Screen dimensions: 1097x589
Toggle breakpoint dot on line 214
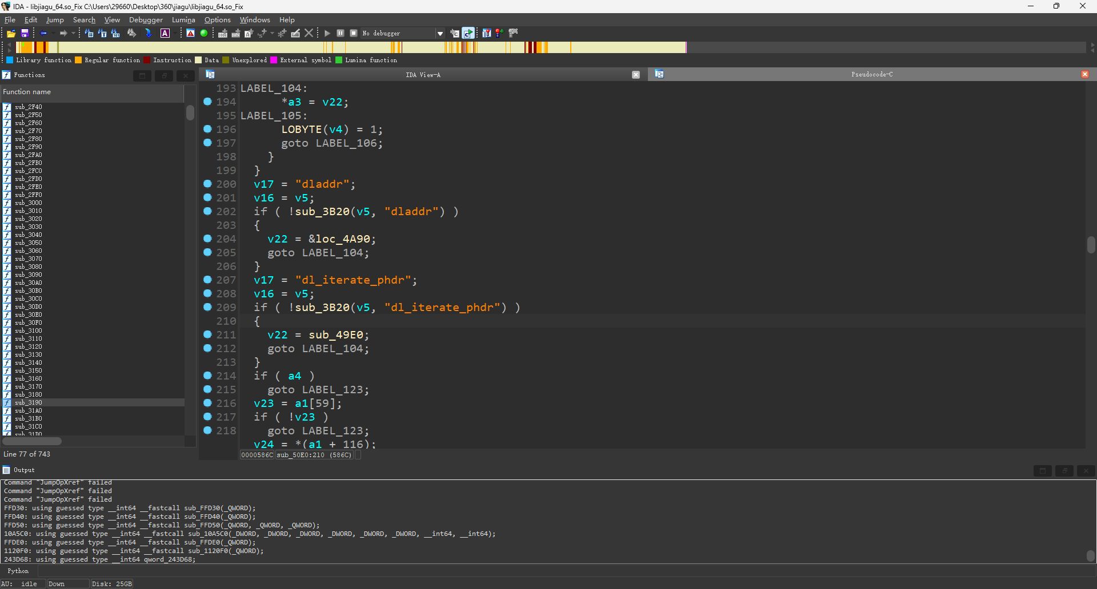click(x=208, y=376)
